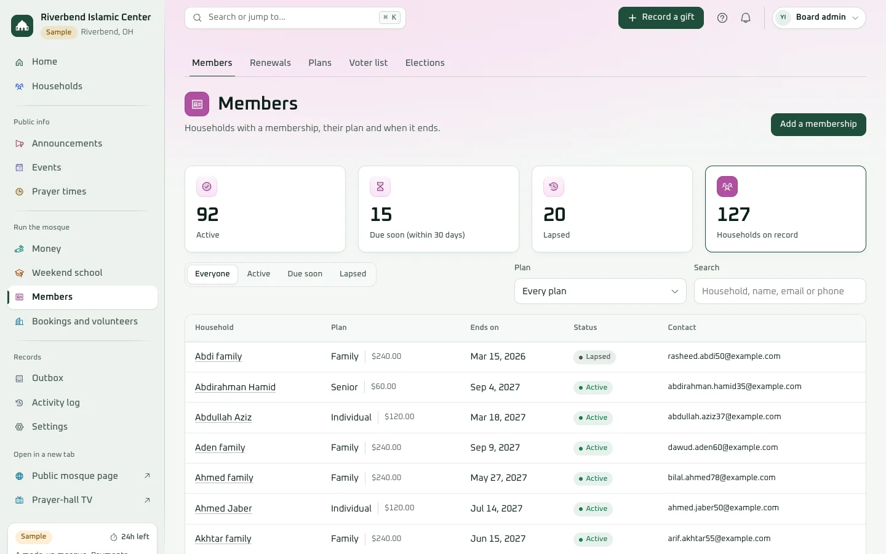Click the Prayer times clock icon

coord(20,192)
